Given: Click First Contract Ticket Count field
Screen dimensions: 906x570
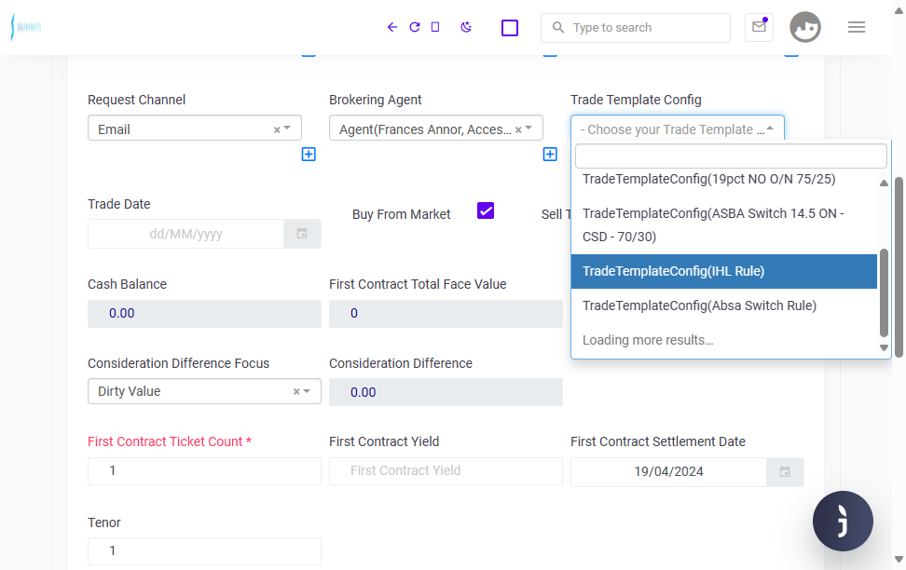Looking at the screenshot, I should click(x=204, y=471).
